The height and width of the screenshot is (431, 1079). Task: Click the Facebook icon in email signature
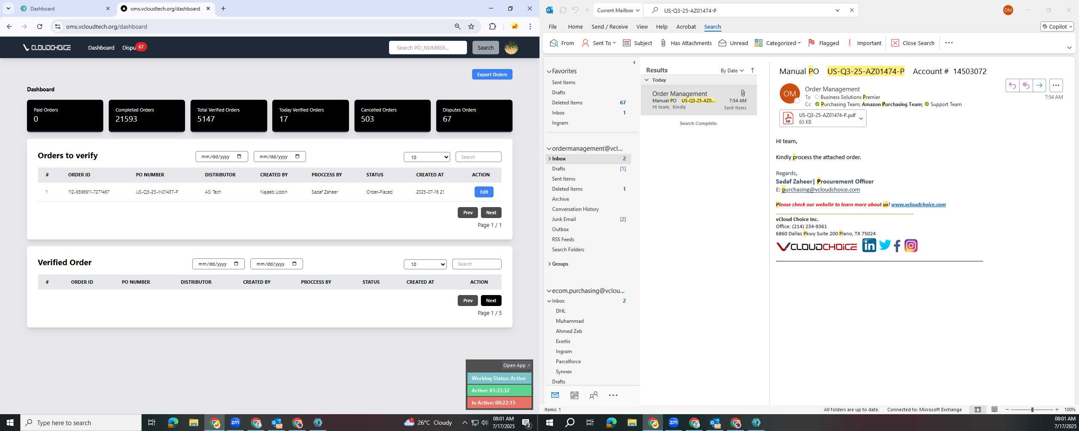tap(897, 246)
